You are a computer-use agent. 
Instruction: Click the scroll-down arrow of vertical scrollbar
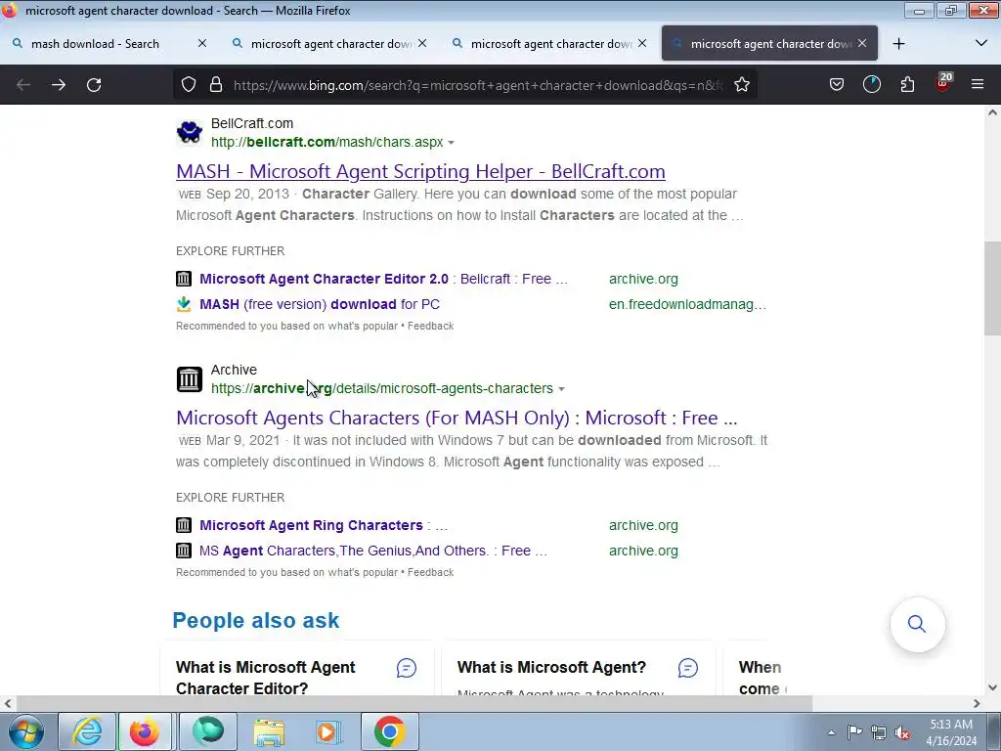coord(992,687)
